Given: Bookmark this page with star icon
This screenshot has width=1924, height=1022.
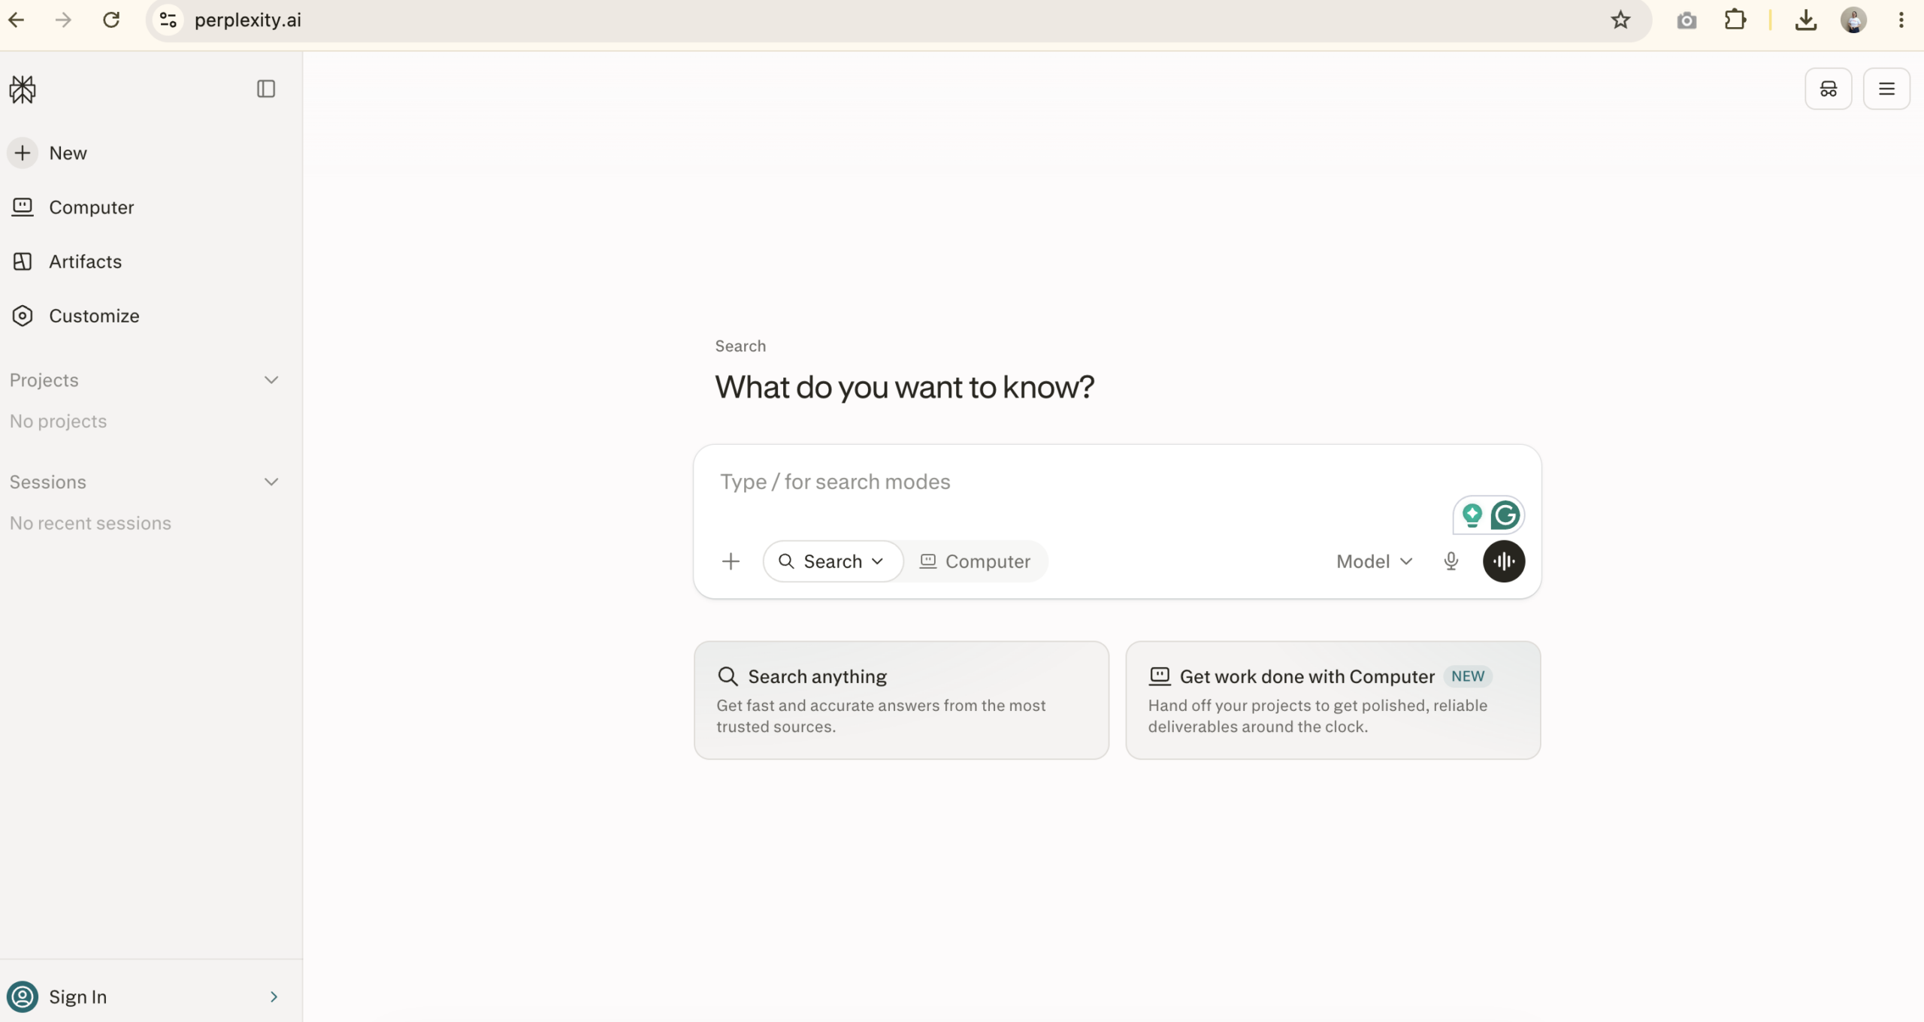Looking at the screenshot, I should [x=1620, y=20].
